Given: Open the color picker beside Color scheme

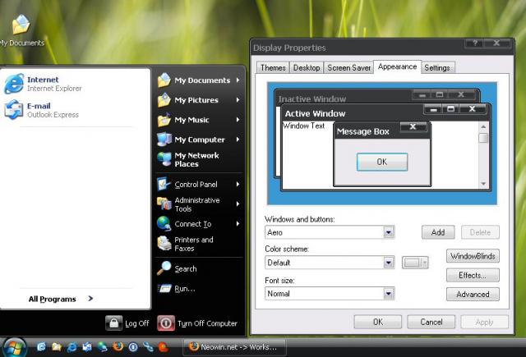Looking at the screenshot, I should (x=415, y=263).
